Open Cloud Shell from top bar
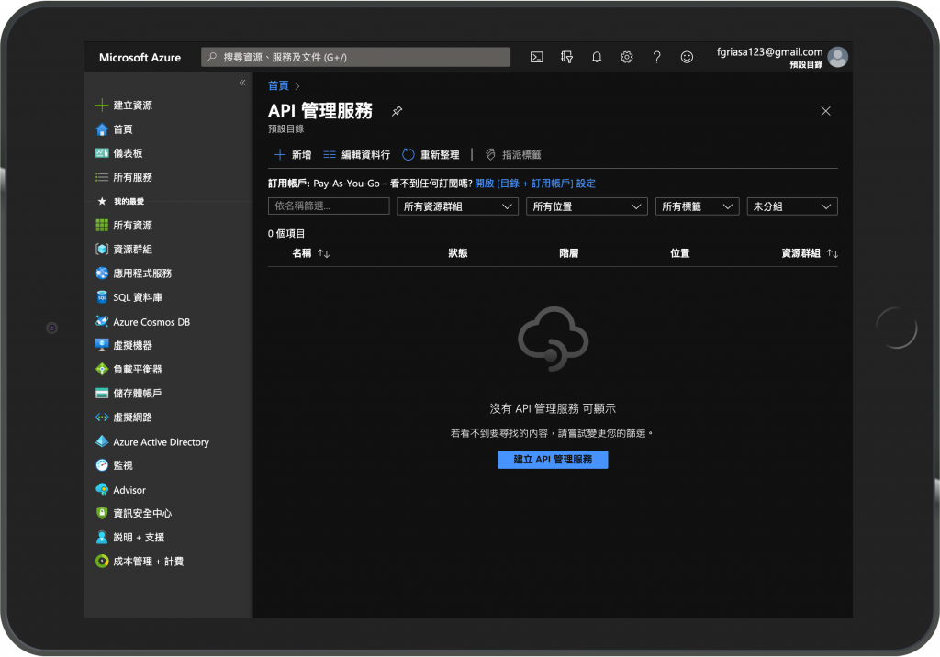This screenshot has height=657, width=940. click(536, 57)
